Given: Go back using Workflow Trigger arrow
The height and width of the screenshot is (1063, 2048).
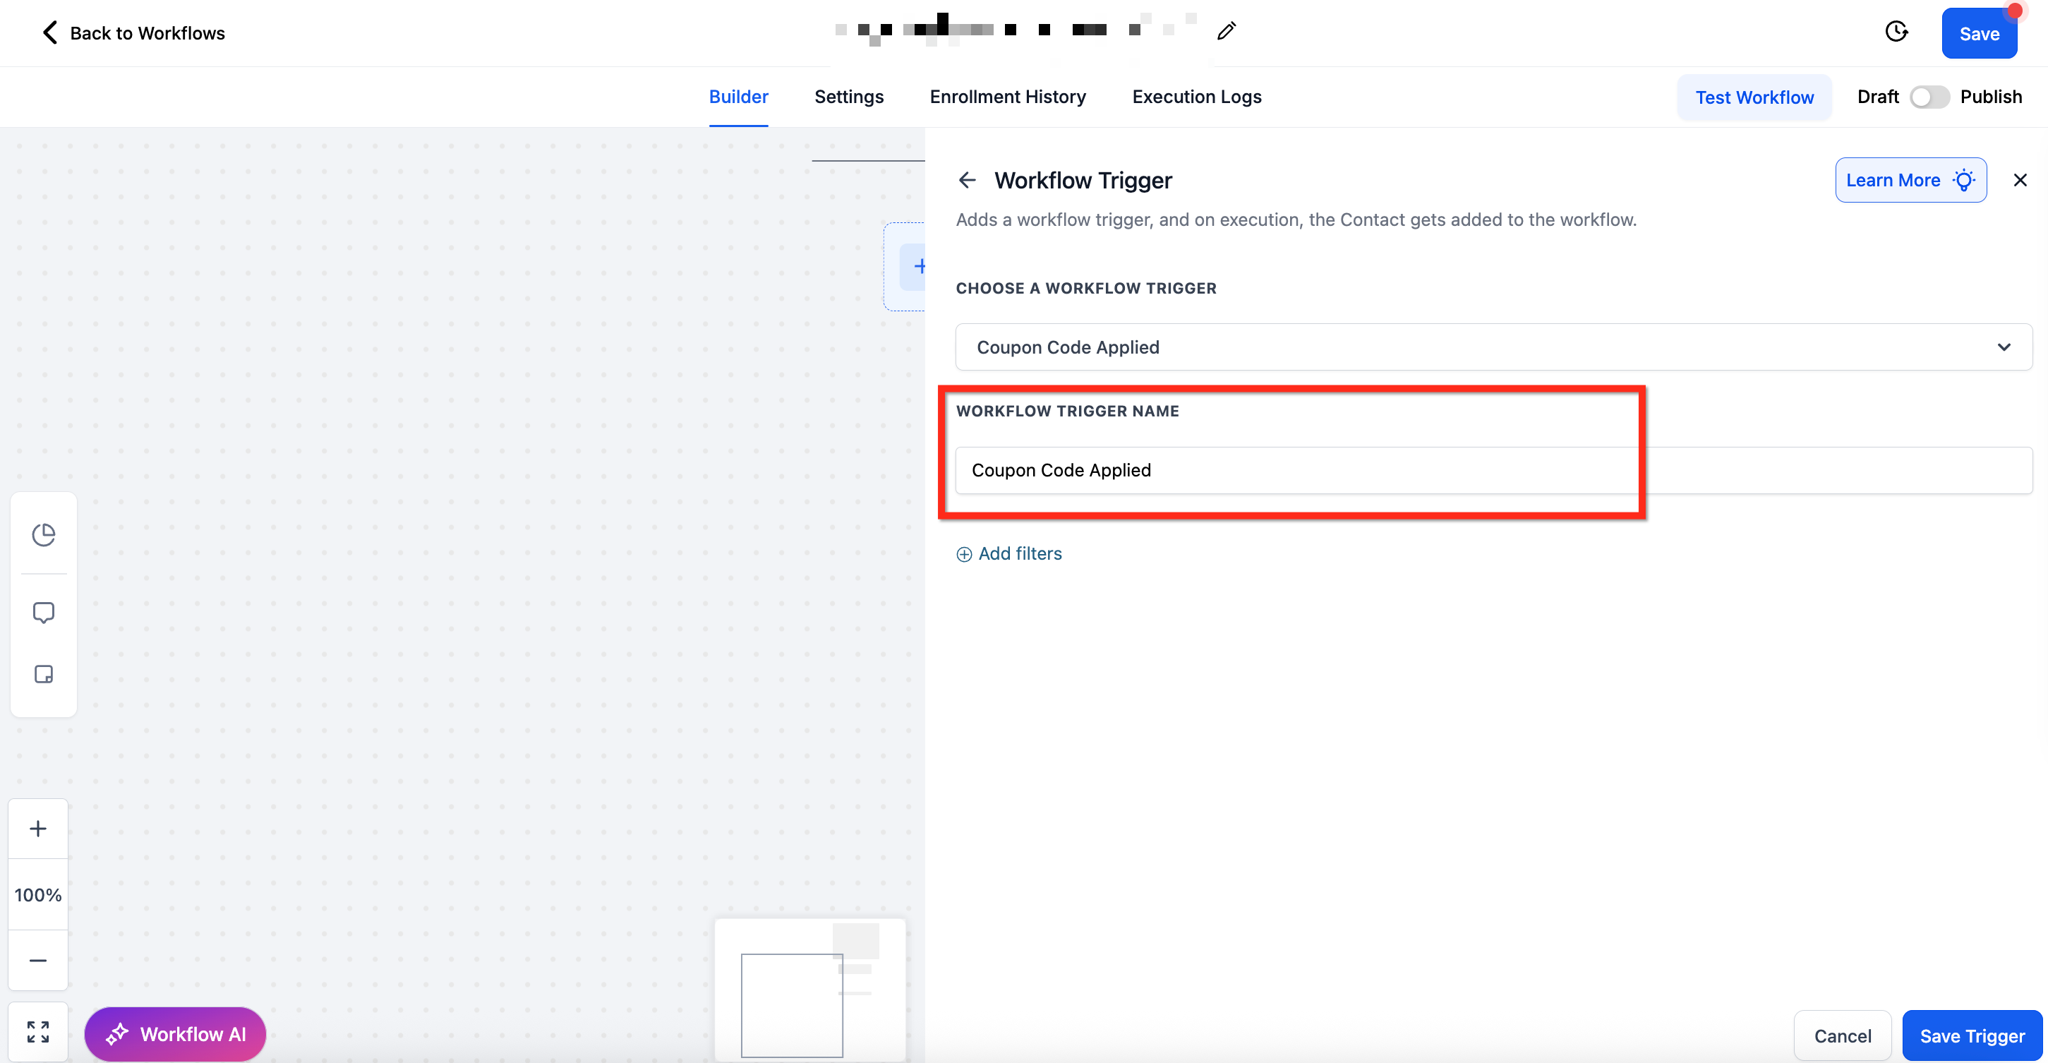Looking at the screenshot, I should click(x=967, y=181).
